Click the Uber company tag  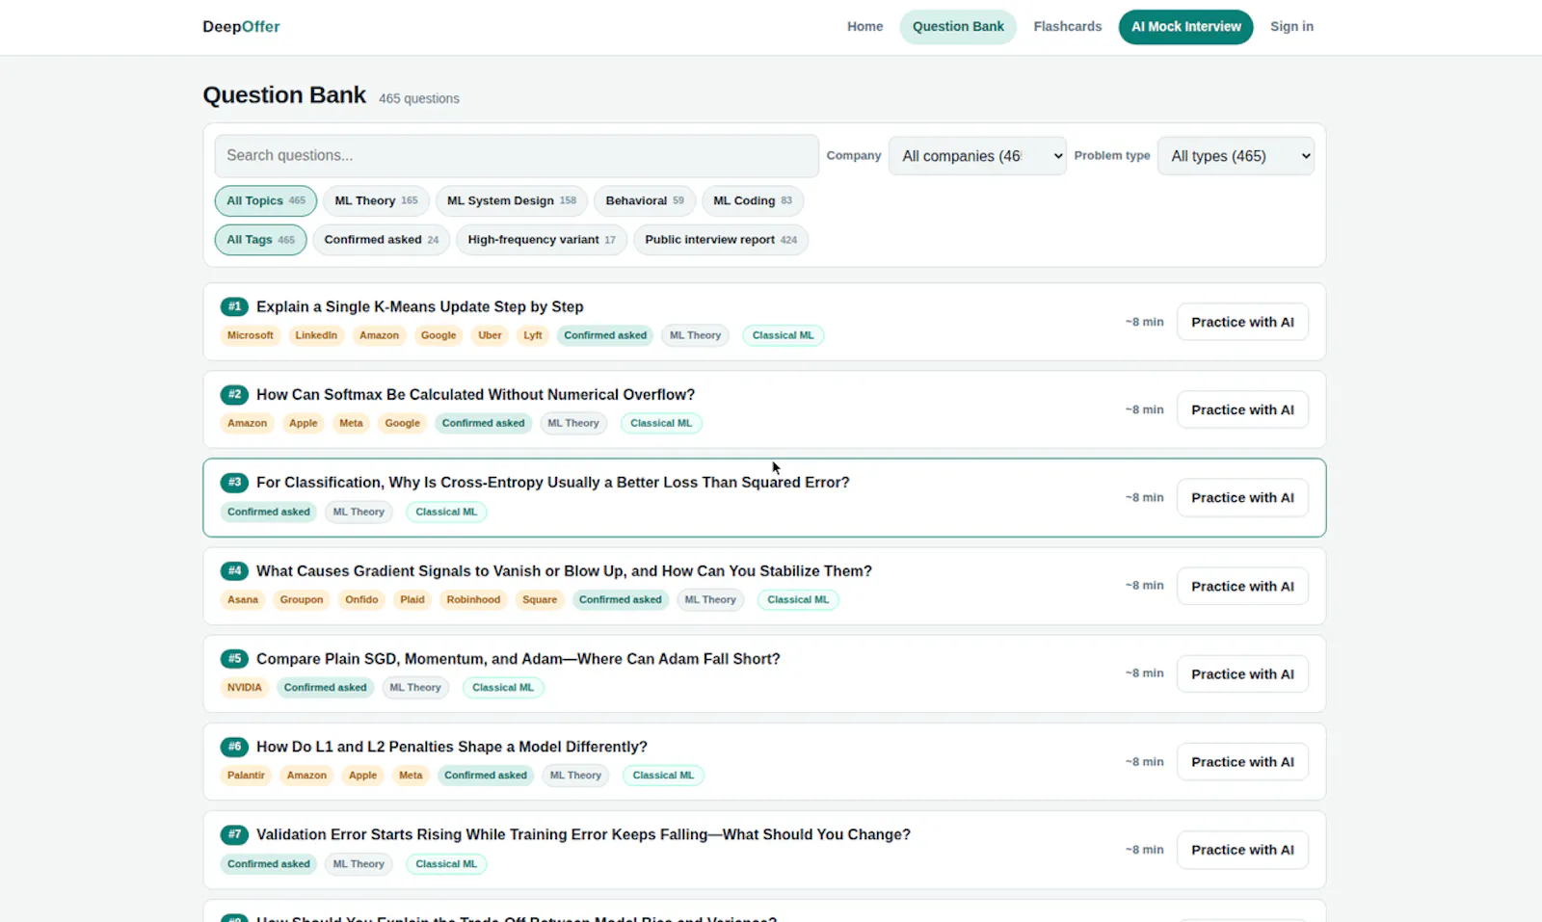pos(490,335)
